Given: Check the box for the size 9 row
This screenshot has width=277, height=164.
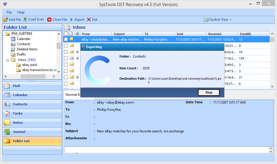Looking at the screenshot, I should [x=66, y=46].
